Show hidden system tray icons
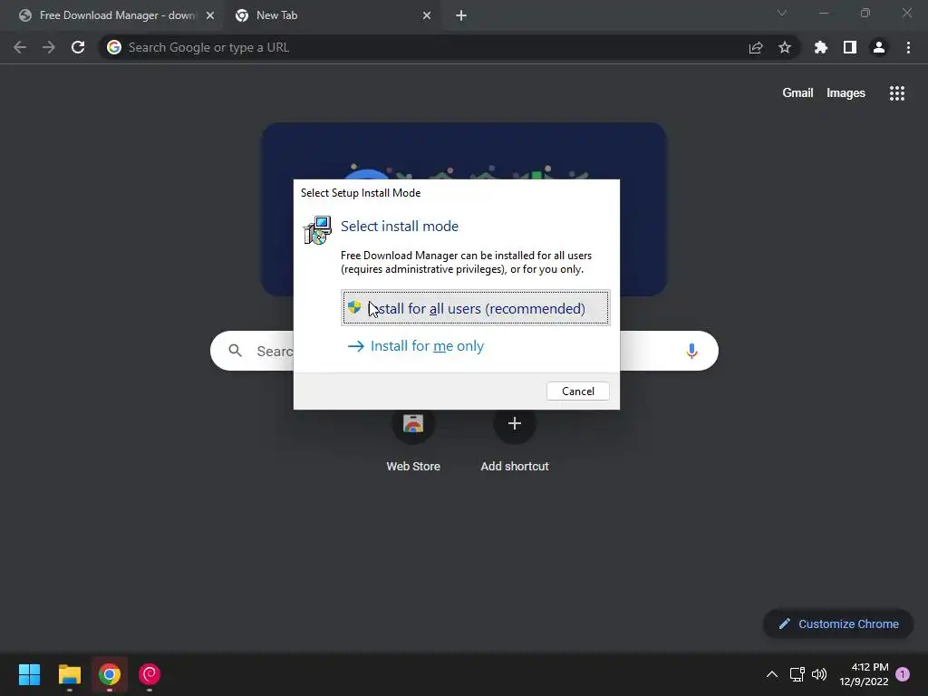This screenshot has height=696, width=928. (772, 674)
